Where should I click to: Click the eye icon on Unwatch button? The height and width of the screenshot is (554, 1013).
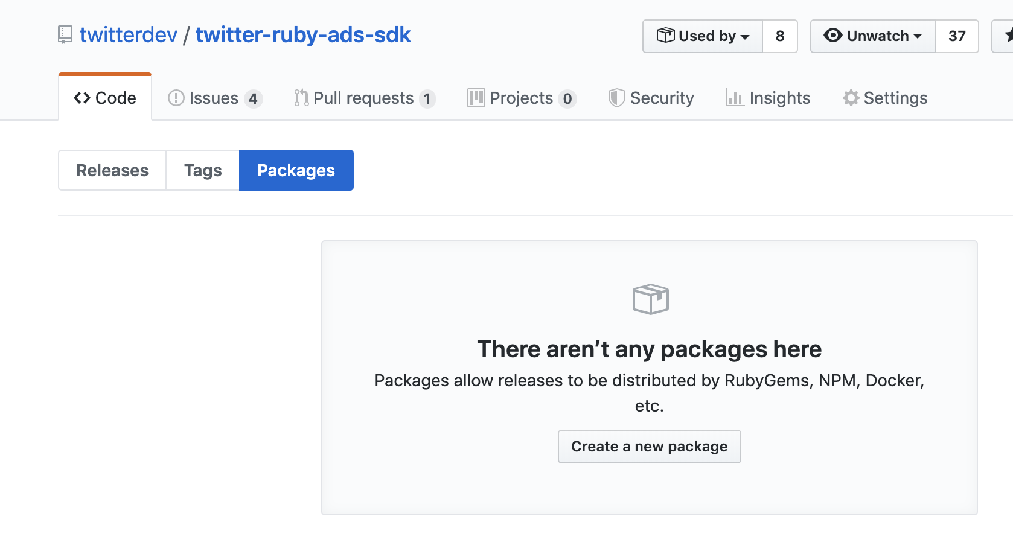[x=833, y=36]
